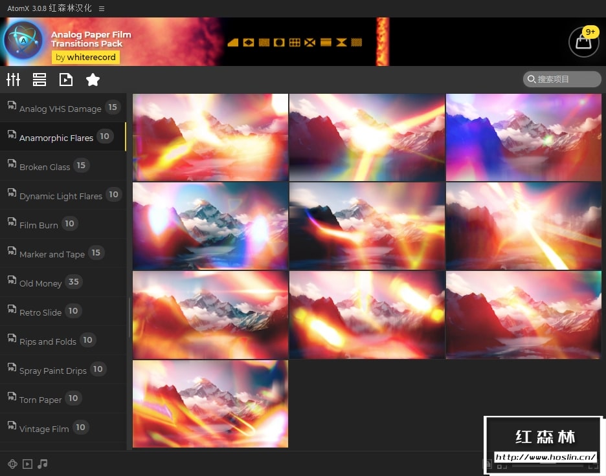
Task: Click the crosshair target icon in bottom bar
Action: (x=12, y=464)
